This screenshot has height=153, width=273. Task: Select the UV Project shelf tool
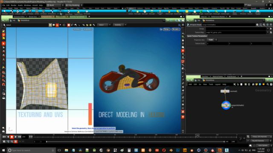tap(5, 12)
